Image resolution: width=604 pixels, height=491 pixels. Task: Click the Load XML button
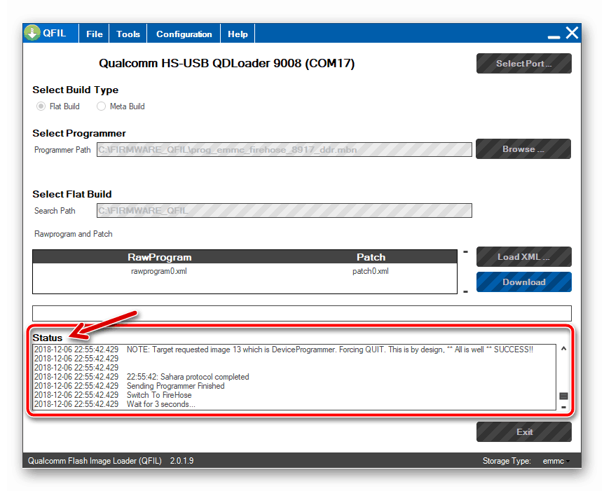click(524, 257)
